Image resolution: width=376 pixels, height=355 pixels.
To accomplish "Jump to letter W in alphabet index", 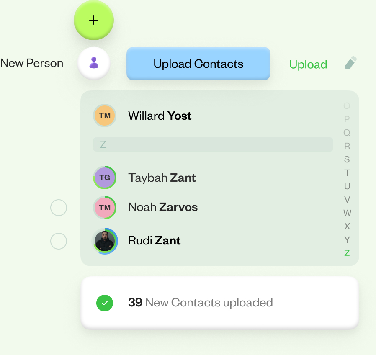I will pos(347,213).
